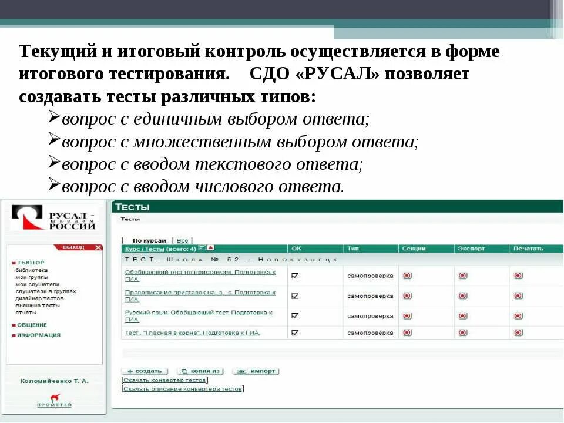Screen dimensions: 564x423
Task: Print the Правописание приставок test via icon
Action: click(518, 296)
